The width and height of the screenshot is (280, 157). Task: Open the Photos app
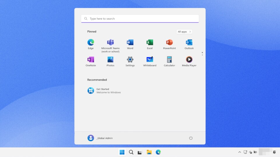tap(110, 61)
